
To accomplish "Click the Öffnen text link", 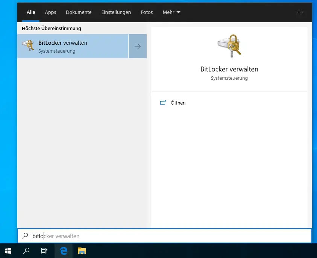I will 178,103.
